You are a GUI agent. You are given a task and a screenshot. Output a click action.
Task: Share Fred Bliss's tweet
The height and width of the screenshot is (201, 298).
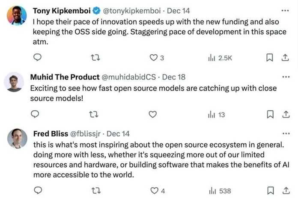pos(285,190)
